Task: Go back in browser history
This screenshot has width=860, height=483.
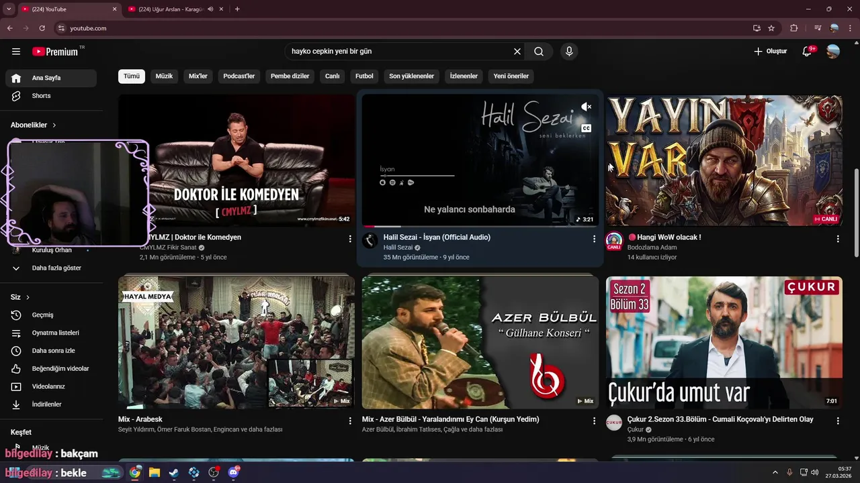Action: [9, 28]
